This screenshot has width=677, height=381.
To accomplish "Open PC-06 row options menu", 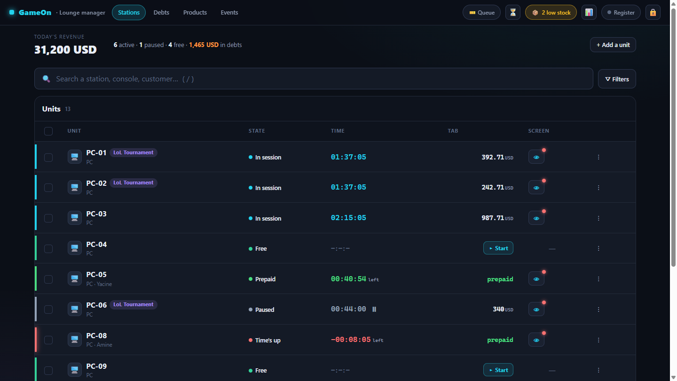I will pyautogui.click(x=598, y=310).
